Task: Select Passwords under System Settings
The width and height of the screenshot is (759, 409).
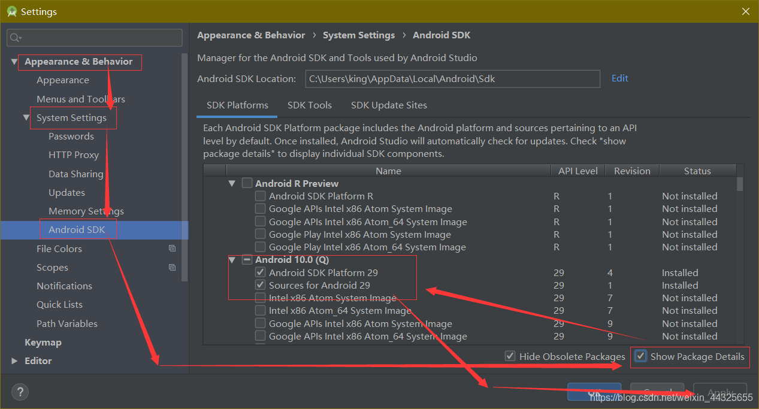Action: click(71, 136)
